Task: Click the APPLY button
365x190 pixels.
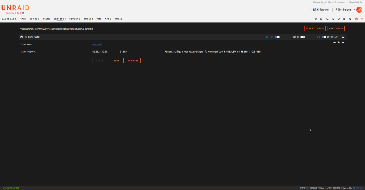Action: click(x=100, y=61)
